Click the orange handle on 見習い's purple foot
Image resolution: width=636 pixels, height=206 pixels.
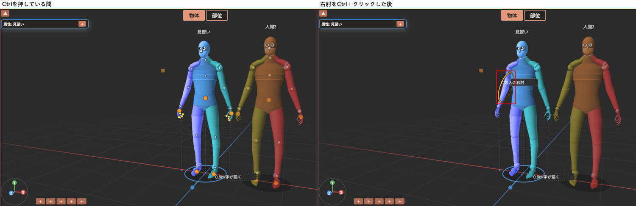(x=197, y=172)
